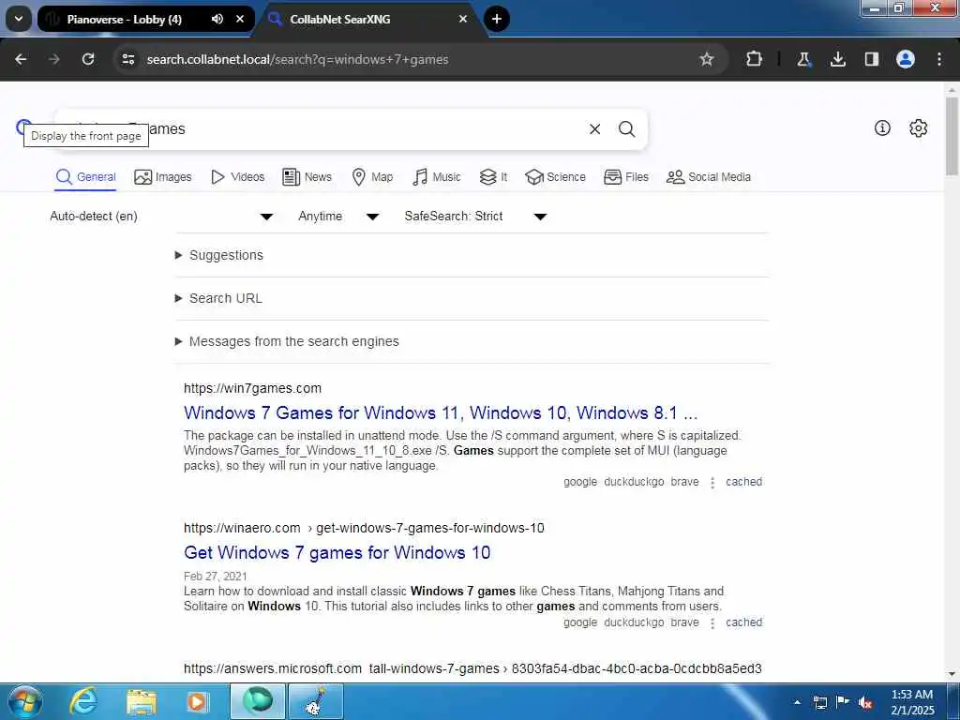
Task: Open cached link for win7games result
Action: coord(743,482)
